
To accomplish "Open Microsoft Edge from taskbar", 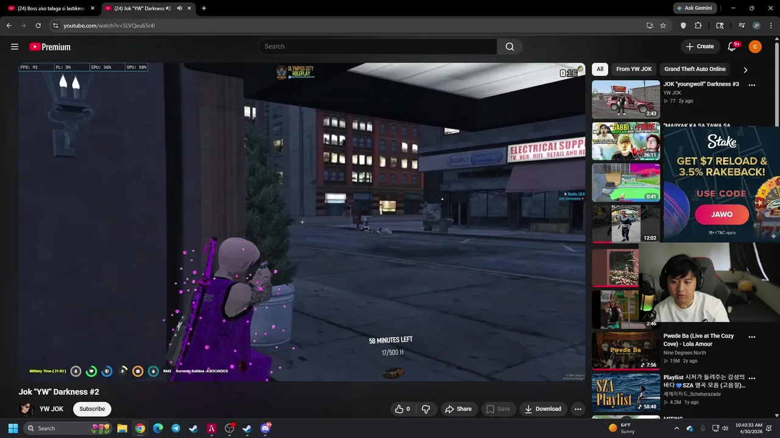I will coord(158,428).
